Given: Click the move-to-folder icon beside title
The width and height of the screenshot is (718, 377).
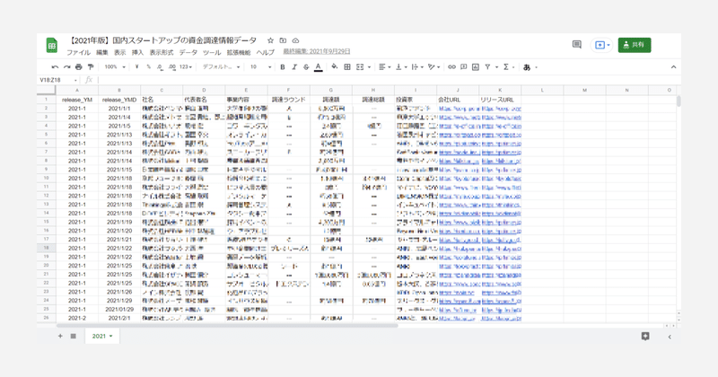Looking at the screenshot, I should coord(283,40).
